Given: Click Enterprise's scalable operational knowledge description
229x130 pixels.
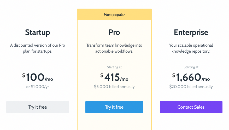Looking at the screenshot, I should coord(191,48).
